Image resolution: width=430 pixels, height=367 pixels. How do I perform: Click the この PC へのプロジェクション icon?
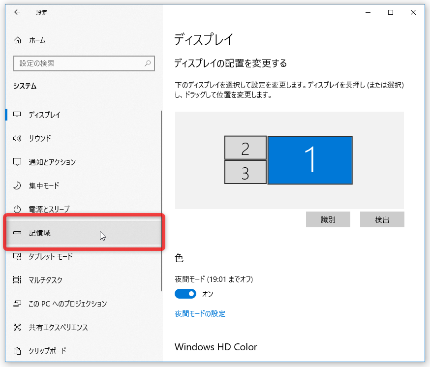17,304
